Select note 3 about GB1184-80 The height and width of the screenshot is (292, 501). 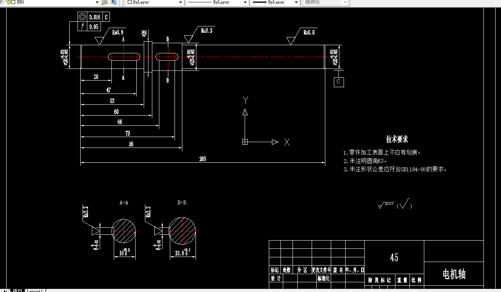click(395, 169)
